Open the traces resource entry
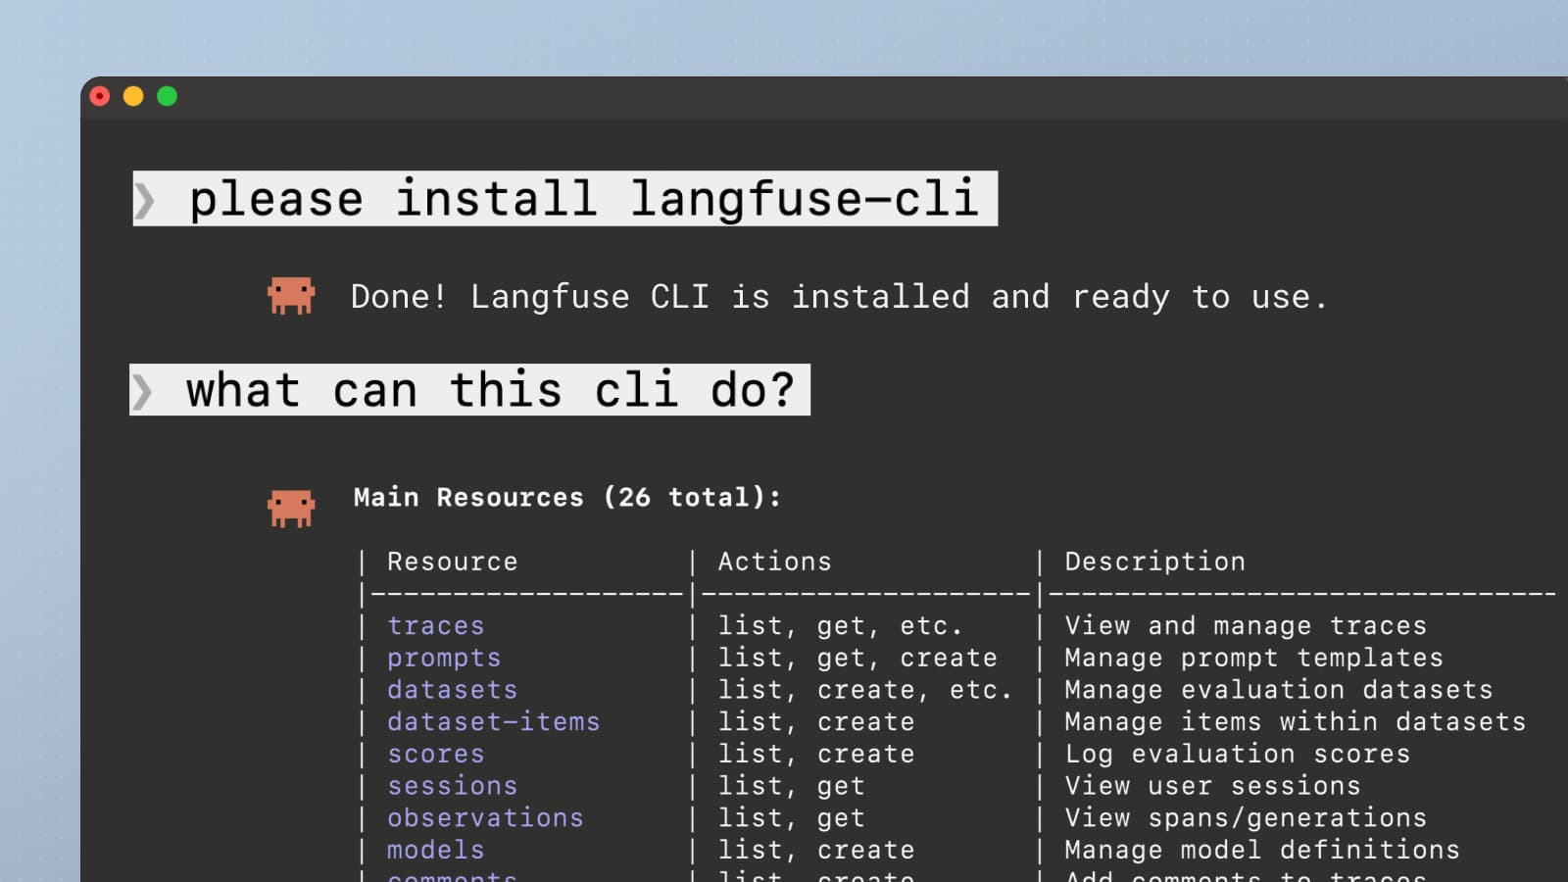 [x=435, y=625]
